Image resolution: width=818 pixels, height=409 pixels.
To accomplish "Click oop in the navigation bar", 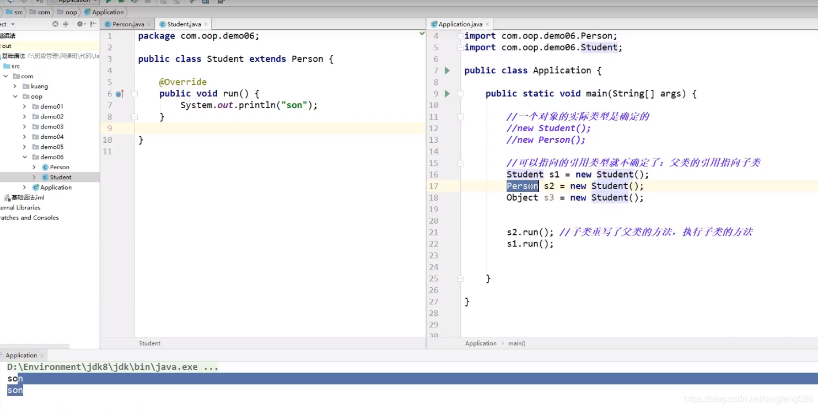I will 67,12.
